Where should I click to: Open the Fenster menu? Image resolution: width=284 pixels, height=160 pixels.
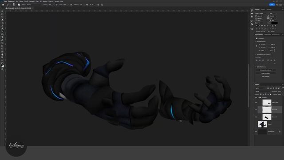pos(57,1)
